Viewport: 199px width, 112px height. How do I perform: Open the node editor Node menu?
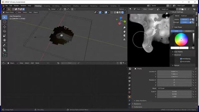pyautogui.click(x=37, y=63)
